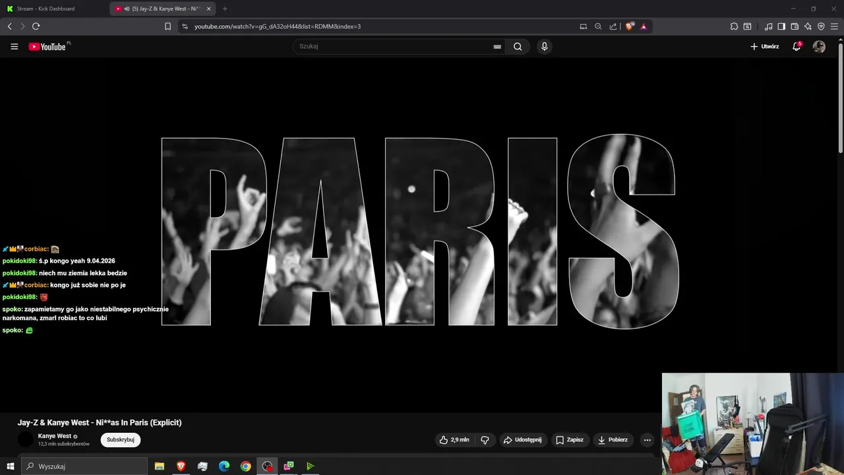Image resolution: width=844 pixels, height=475 pixels.
Task: Open File Explorer from the taskbar
Action: [160, 466]
